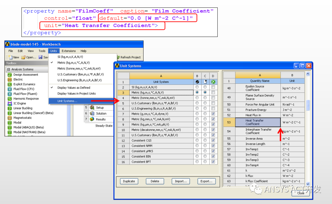Click the Open folder icon in Workbench toolbar
Screen dimensions: 332x204
[23, 57]
